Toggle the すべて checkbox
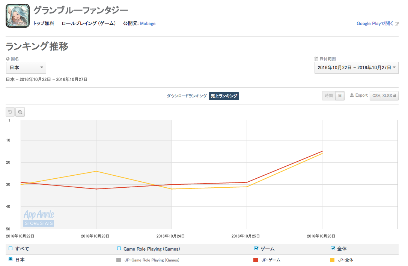The width and height of the screenshot is (408, 266). [11, 248]
